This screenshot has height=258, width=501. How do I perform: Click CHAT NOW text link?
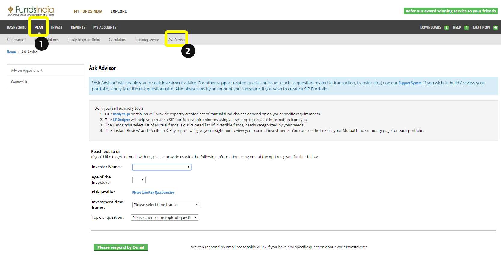(x=481, y=27)
